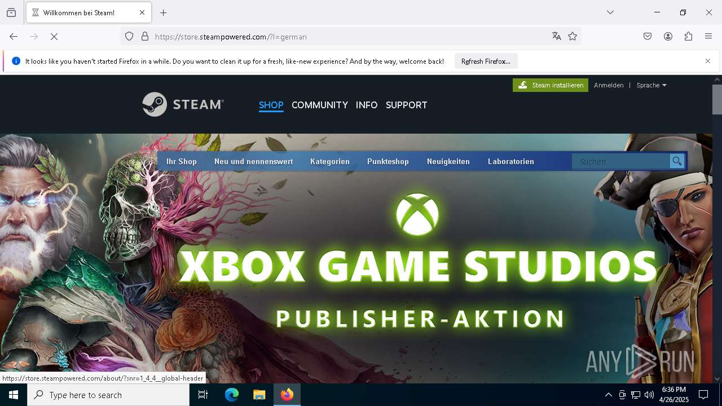The width and height of the screenshot is (722, 406).
Task: Go to the SUPPORT header link
Action: pos(407,105)
